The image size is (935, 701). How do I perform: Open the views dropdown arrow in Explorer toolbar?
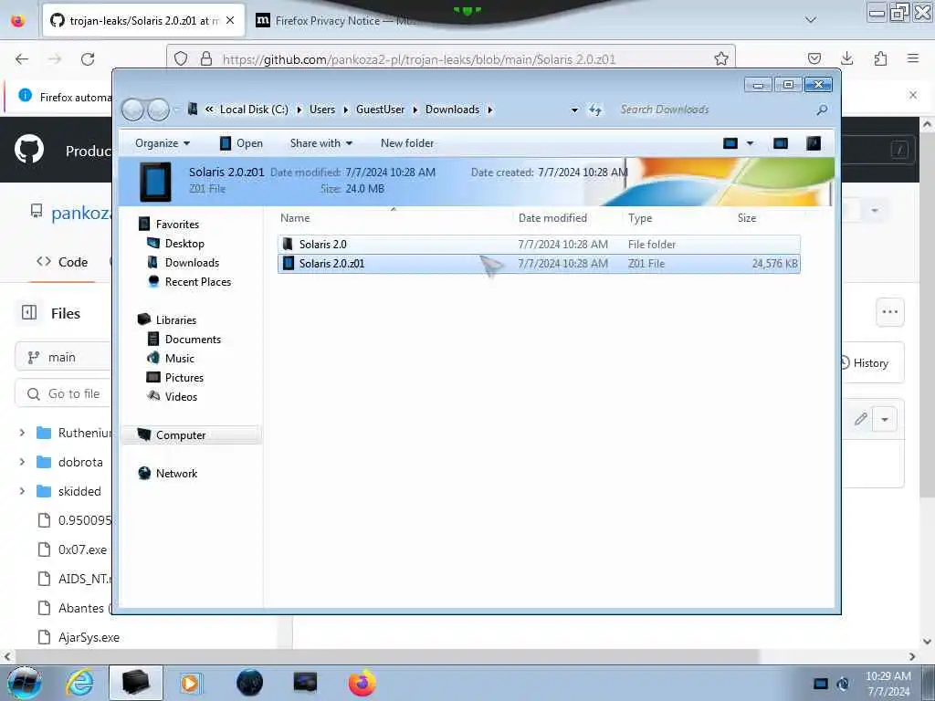(751, 143)
